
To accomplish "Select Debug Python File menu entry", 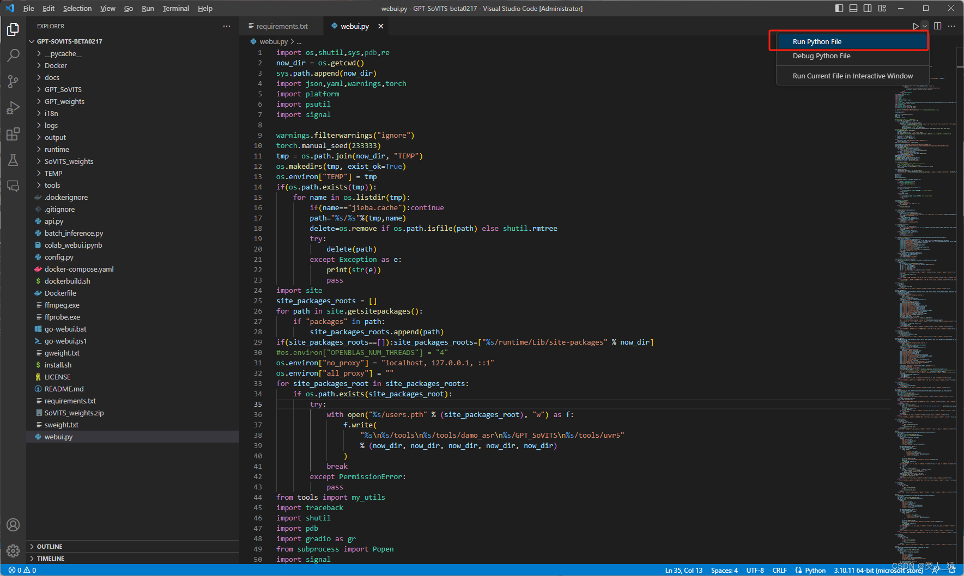I will coord(852,56).
